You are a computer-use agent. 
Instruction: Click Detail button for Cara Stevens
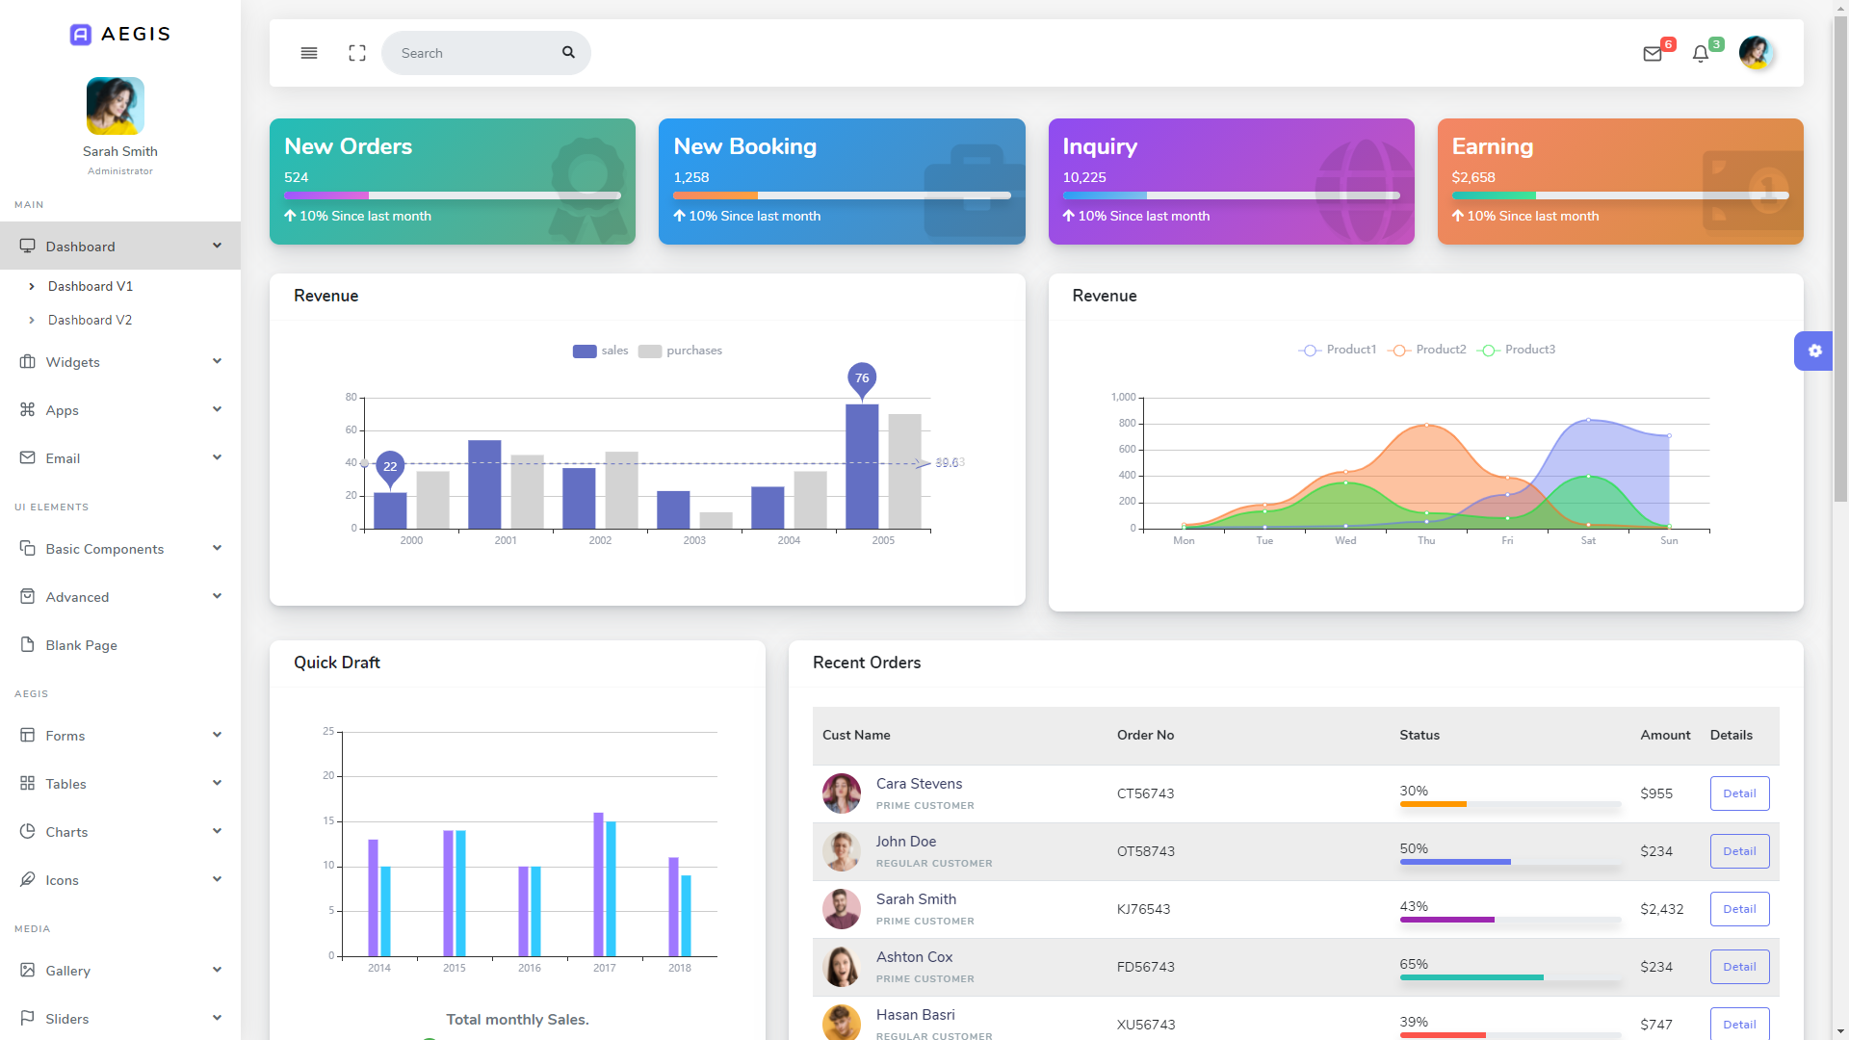point(1739,793)
